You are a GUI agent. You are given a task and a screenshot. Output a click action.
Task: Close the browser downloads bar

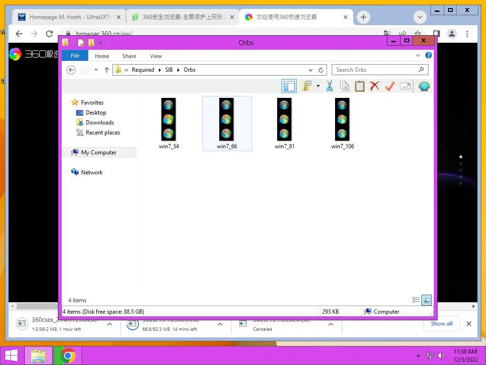point(469,324)
